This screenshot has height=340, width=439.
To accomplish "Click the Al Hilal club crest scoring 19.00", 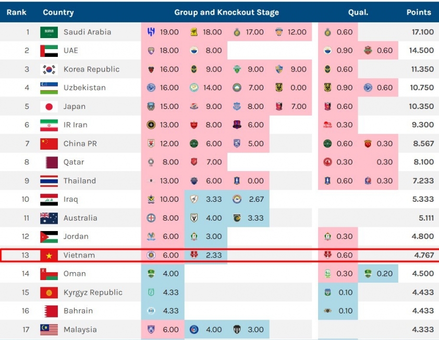I will [151, 32].
